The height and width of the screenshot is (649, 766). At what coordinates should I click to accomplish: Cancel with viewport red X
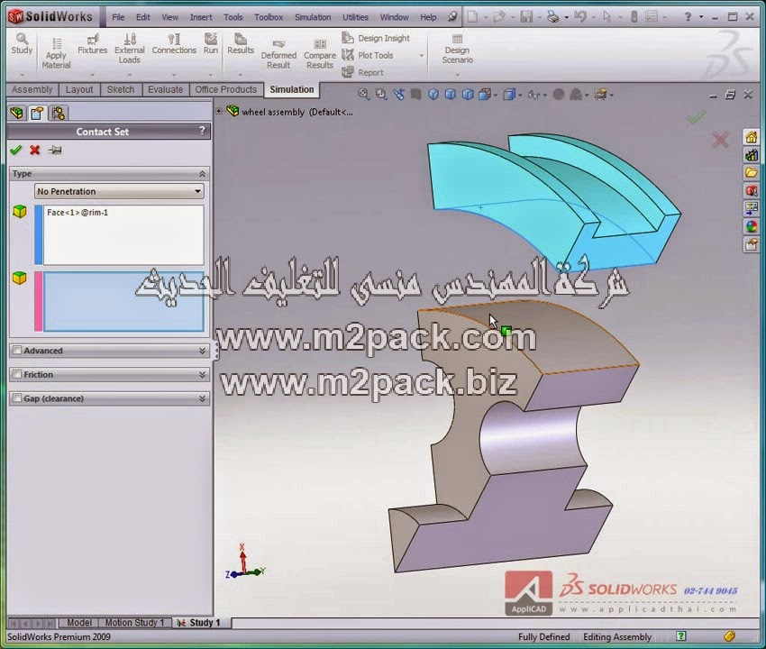720,140
